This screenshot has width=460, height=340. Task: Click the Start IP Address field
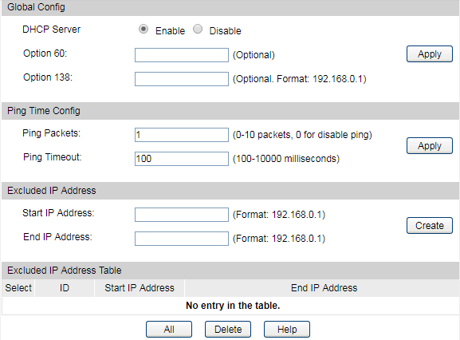[x=182, y=215]
